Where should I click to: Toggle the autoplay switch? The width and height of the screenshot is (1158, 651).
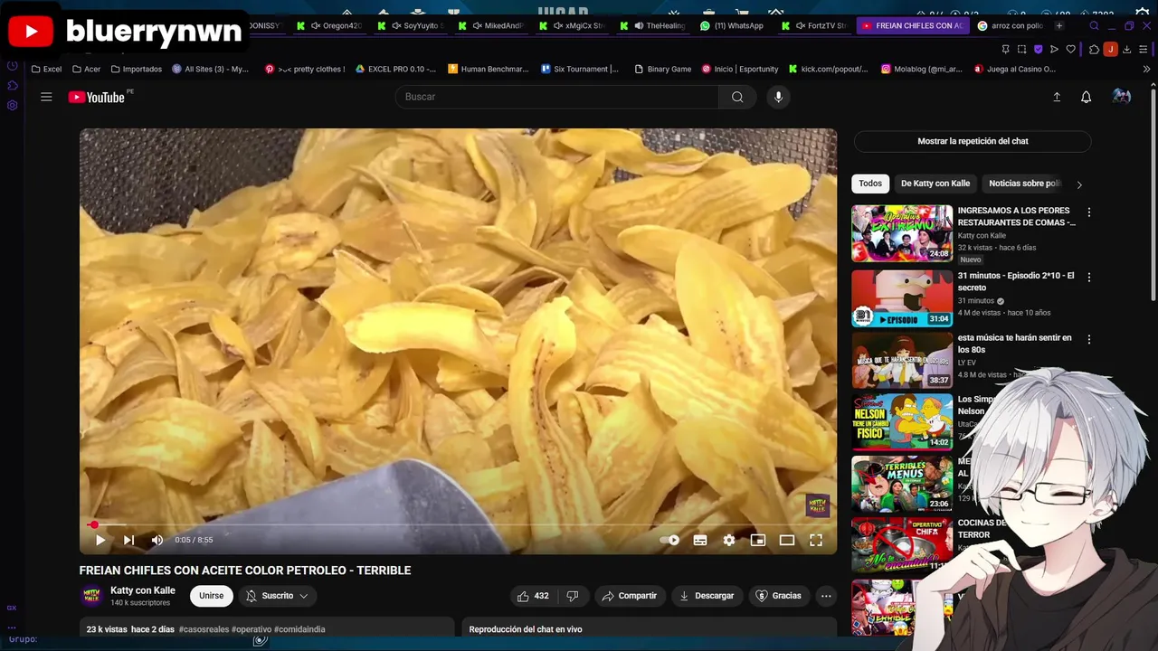coord(669,540)
